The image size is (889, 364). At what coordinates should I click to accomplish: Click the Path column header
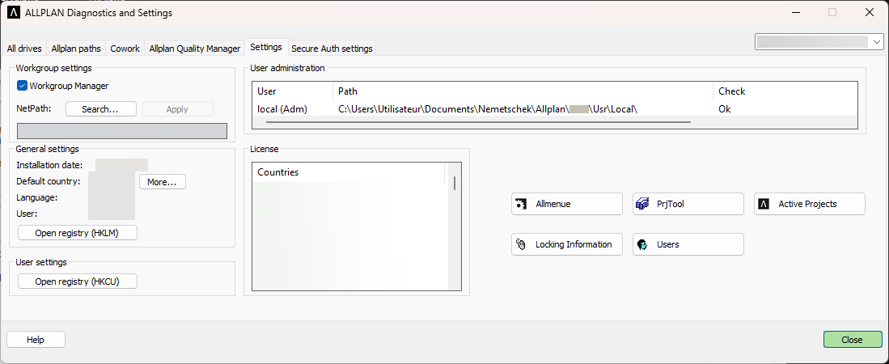click(523, 91)
